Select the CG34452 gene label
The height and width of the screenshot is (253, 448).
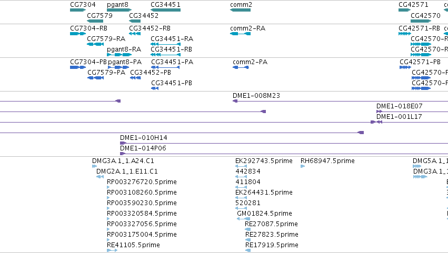click(x=144, y=15)
